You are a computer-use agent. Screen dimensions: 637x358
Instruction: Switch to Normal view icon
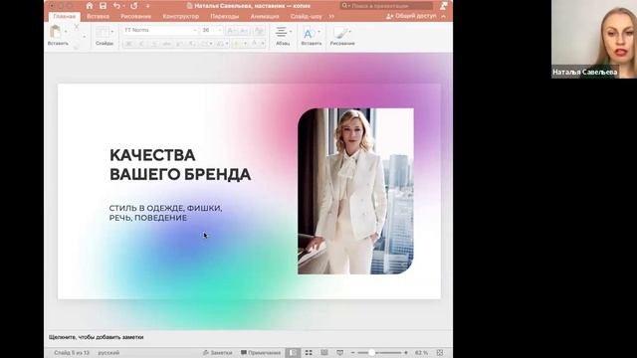pos(292,353)
